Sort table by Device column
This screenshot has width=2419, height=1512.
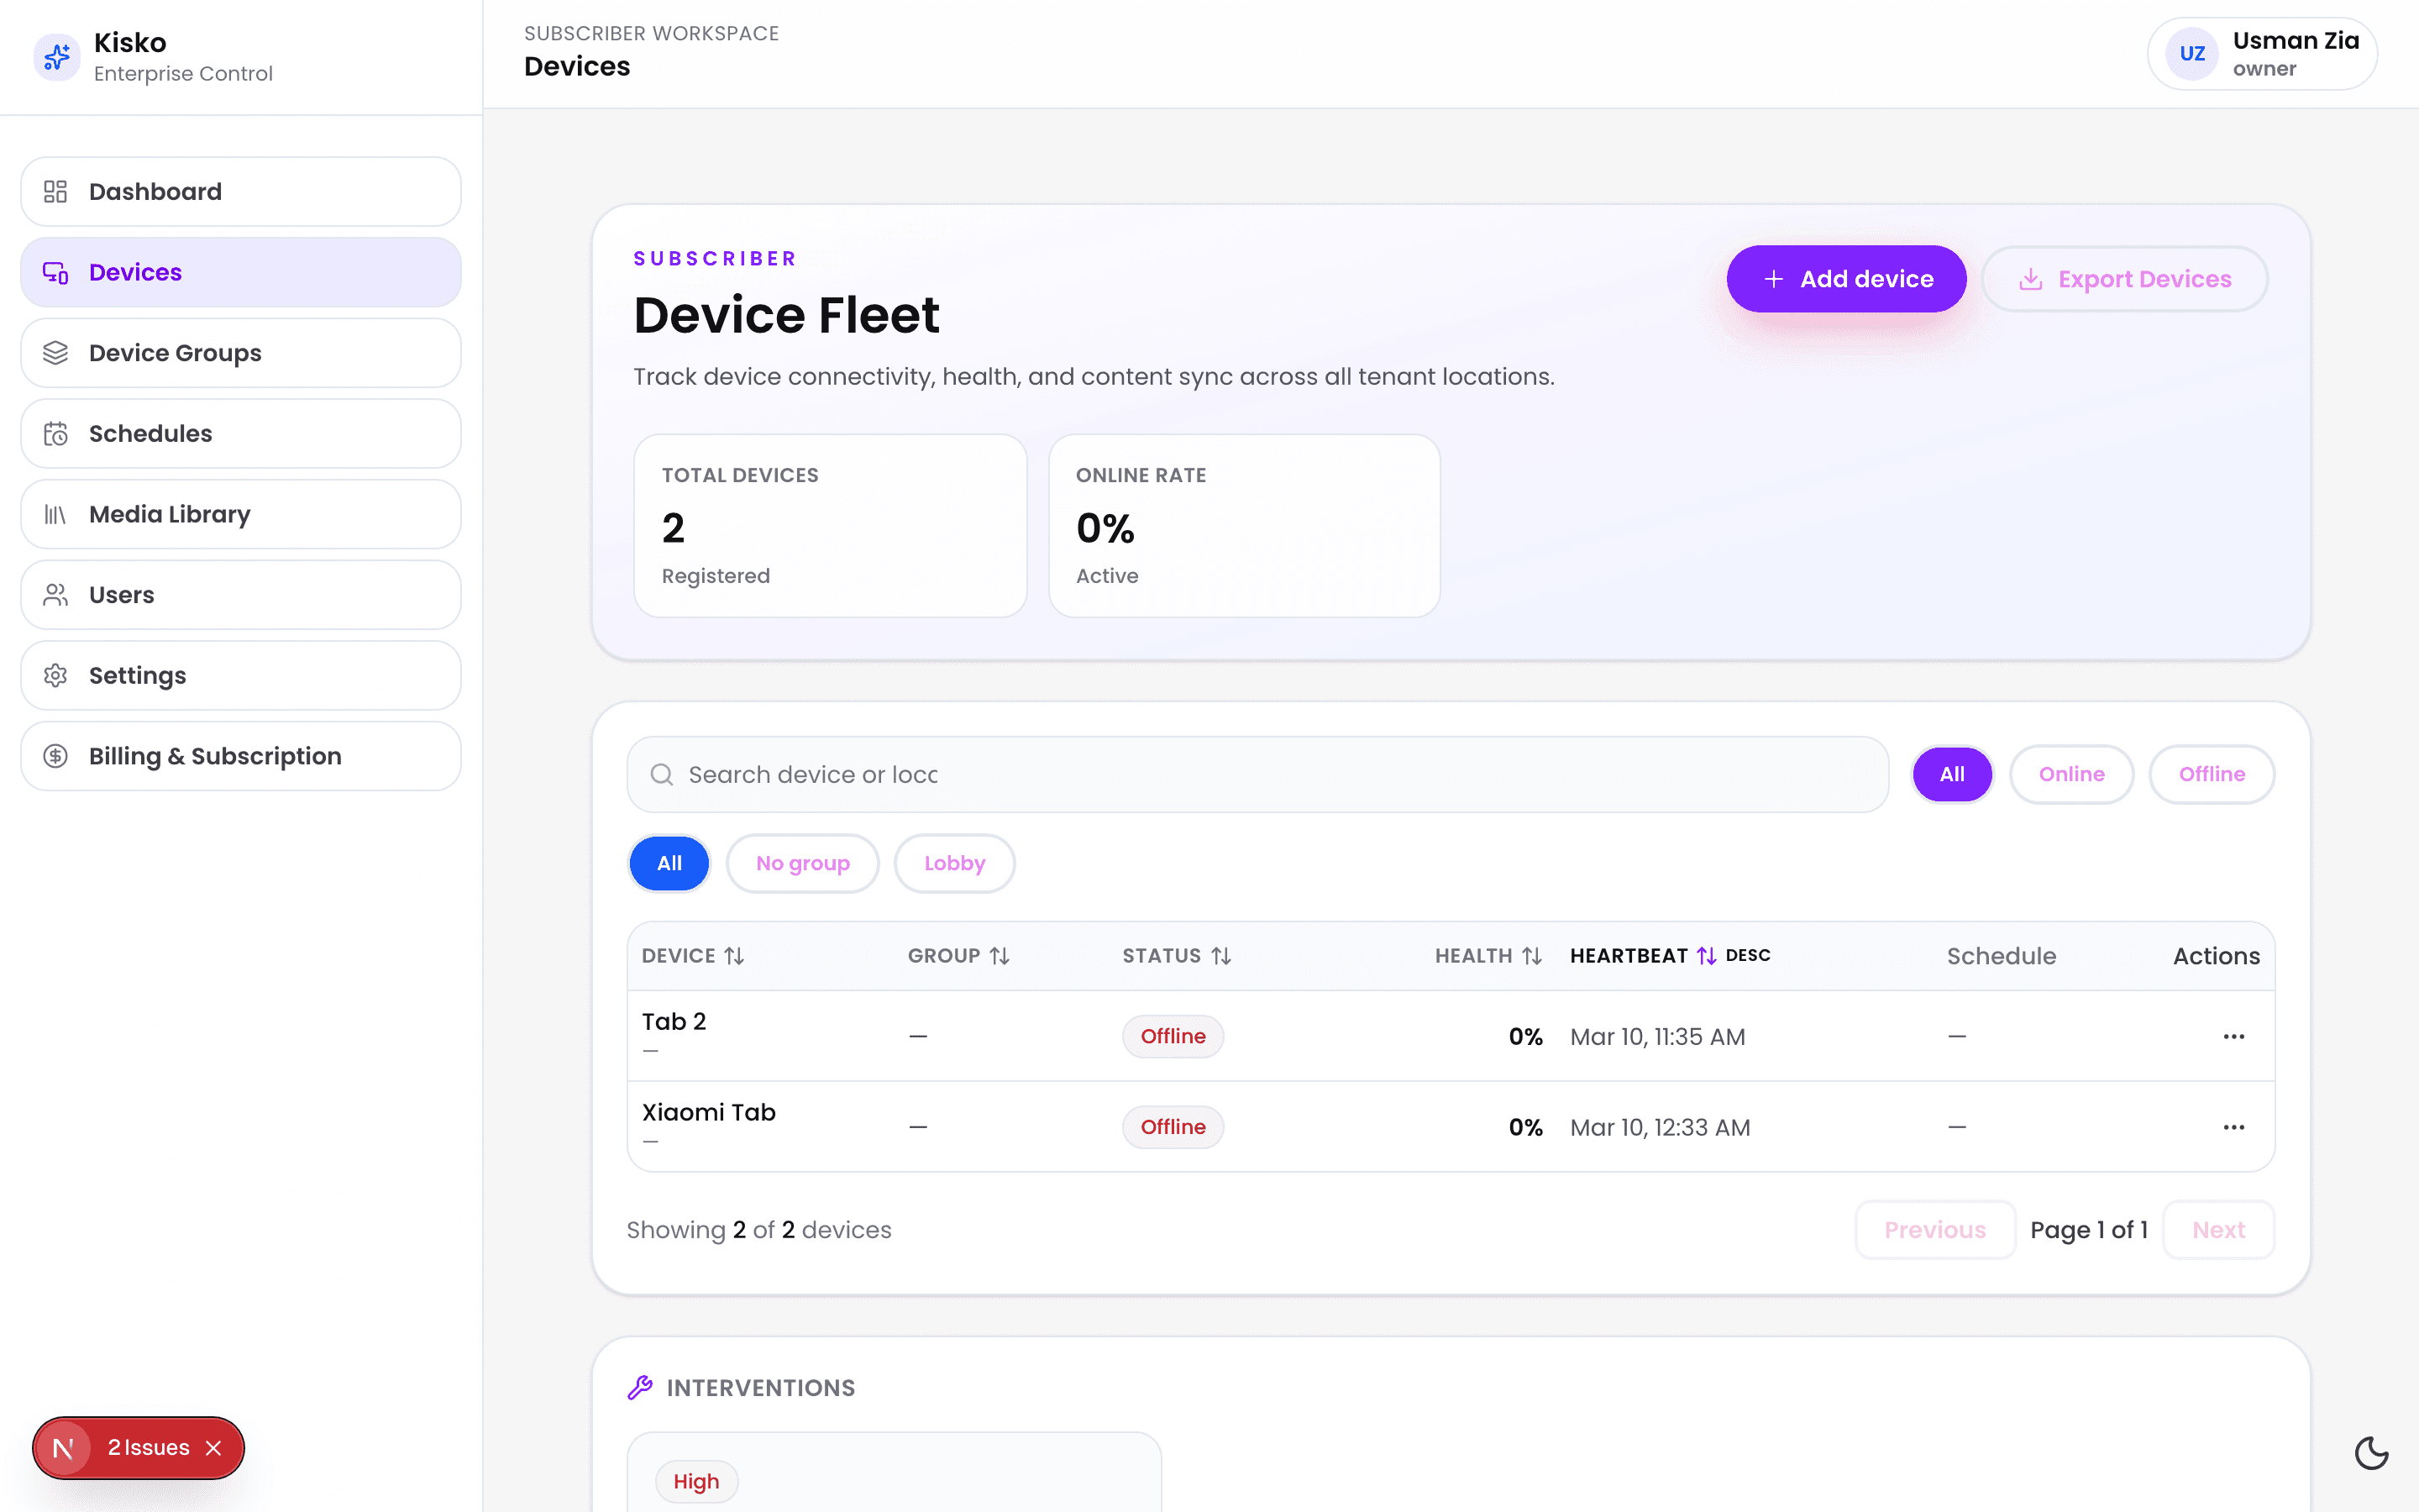click(693, 956)
